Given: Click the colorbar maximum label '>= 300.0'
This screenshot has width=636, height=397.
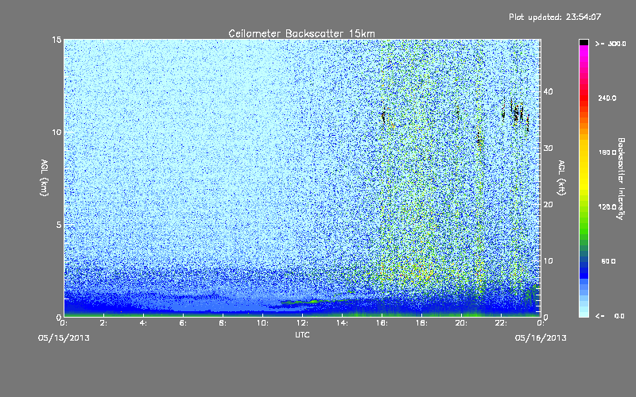Looking at the screenshot, I should tap(611, 44).
